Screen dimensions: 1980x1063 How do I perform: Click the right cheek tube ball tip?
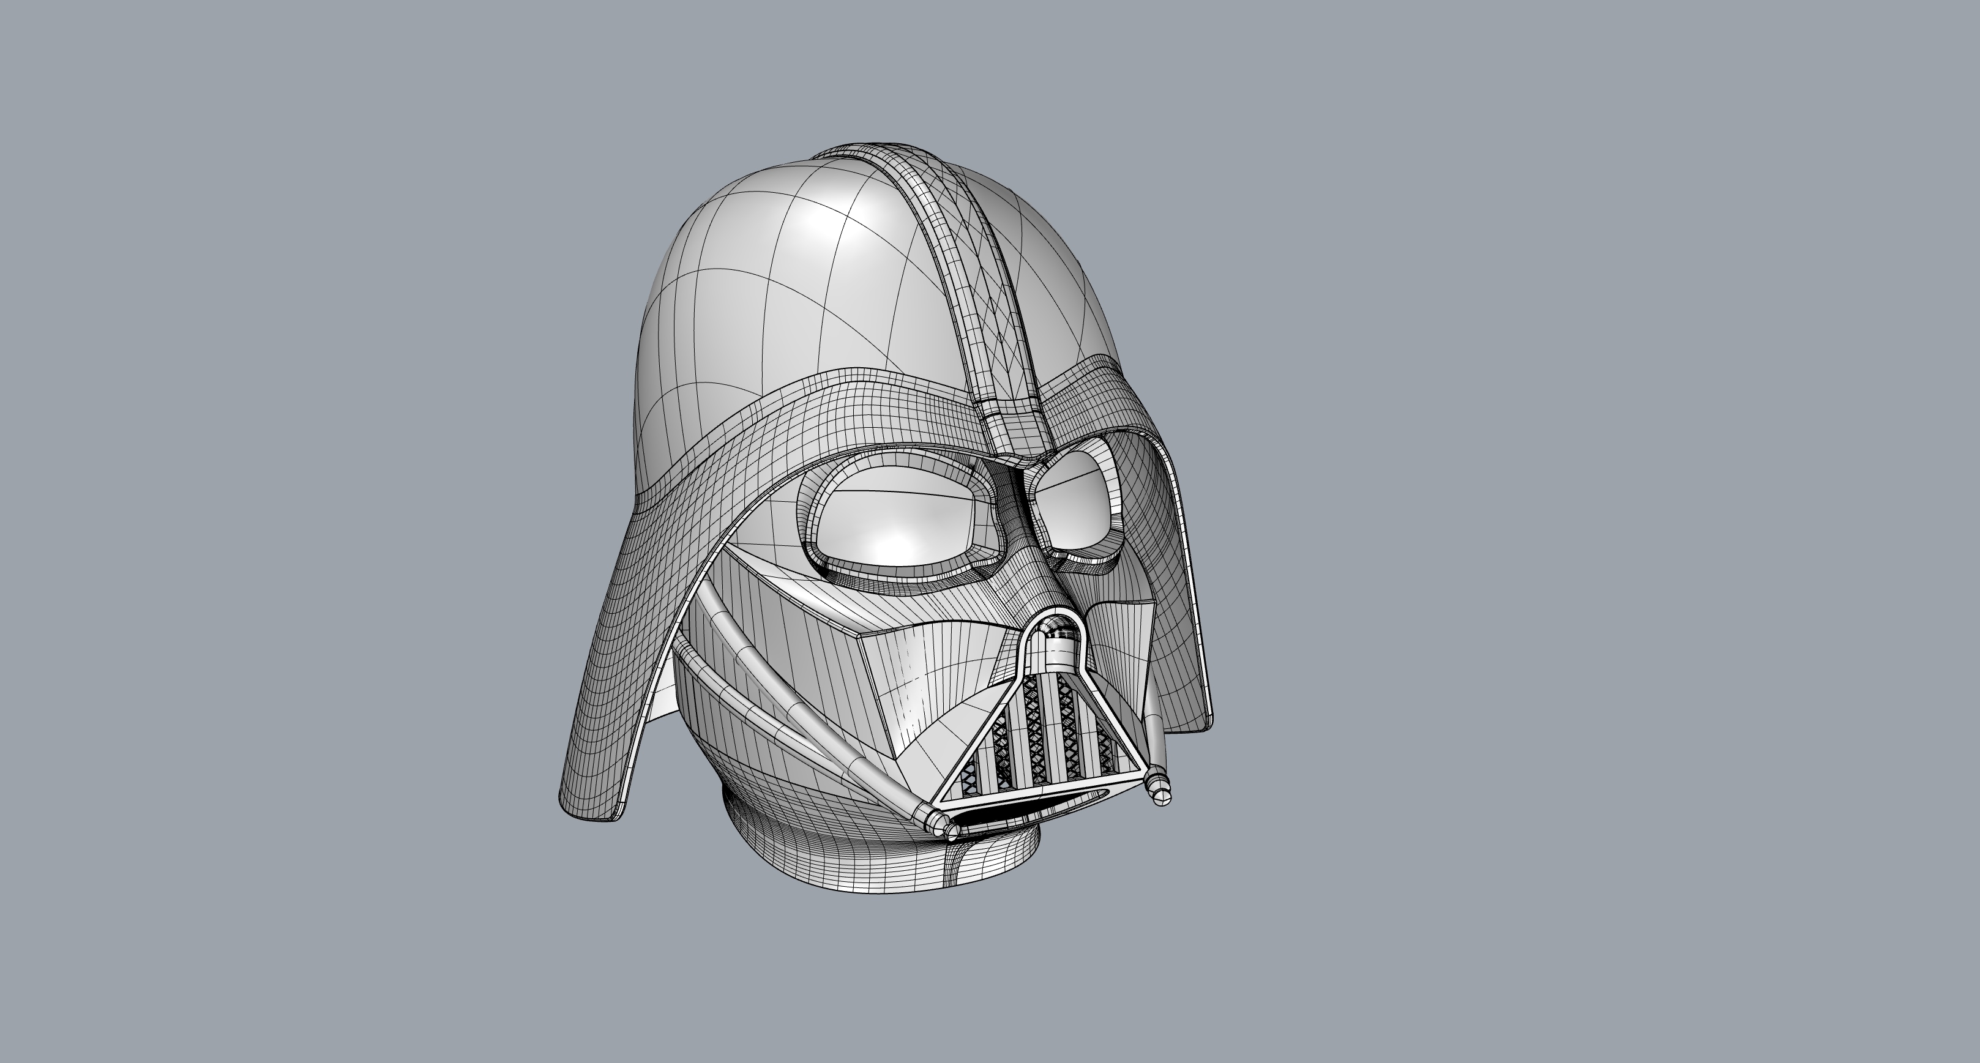click(x=1163, y=799)
